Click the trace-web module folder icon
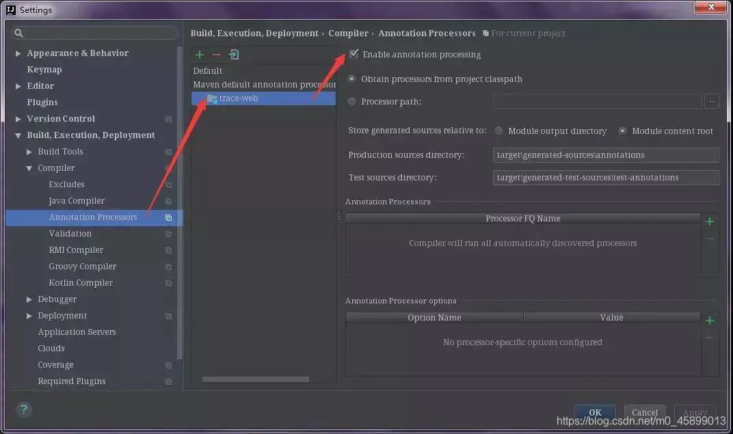This screenshot has height=434, width=733. pos(212,98)
